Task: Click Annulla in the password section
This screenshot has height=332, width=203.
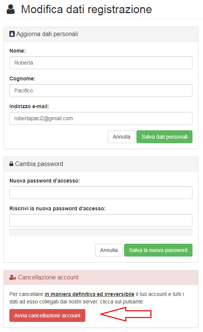Action: click(109, 250)
